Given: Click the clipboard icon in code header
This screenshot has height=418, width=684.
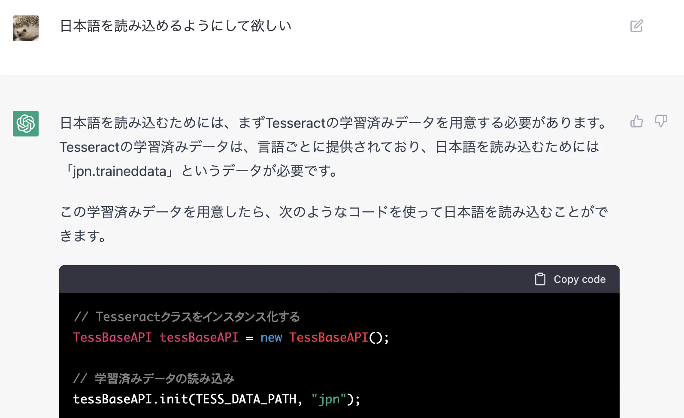Looking at the screenshot, I should tap(540, 279).
